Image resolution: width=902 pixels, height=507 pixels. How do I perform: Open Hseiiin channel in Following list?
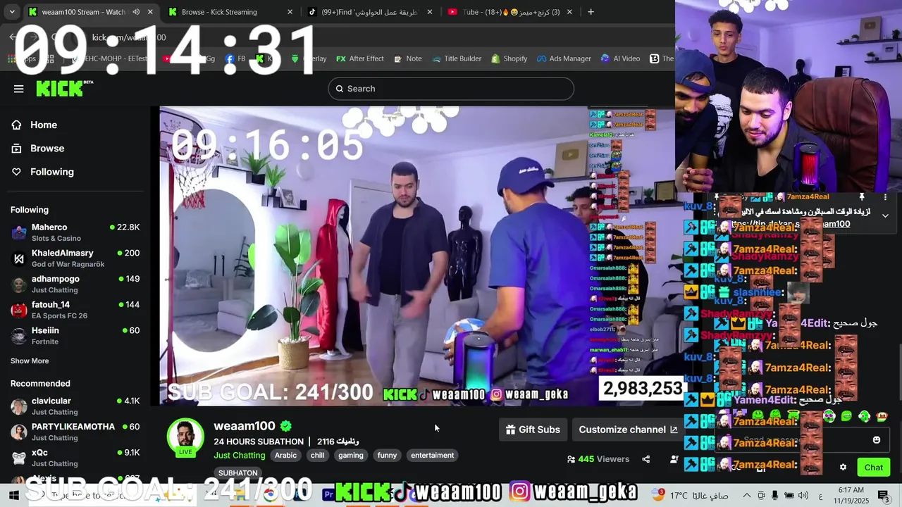coord(75,336)
